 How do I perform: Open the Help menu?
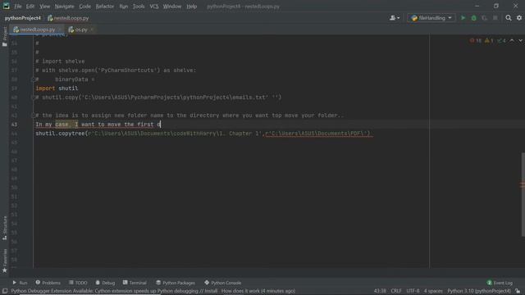coord(191,7)
